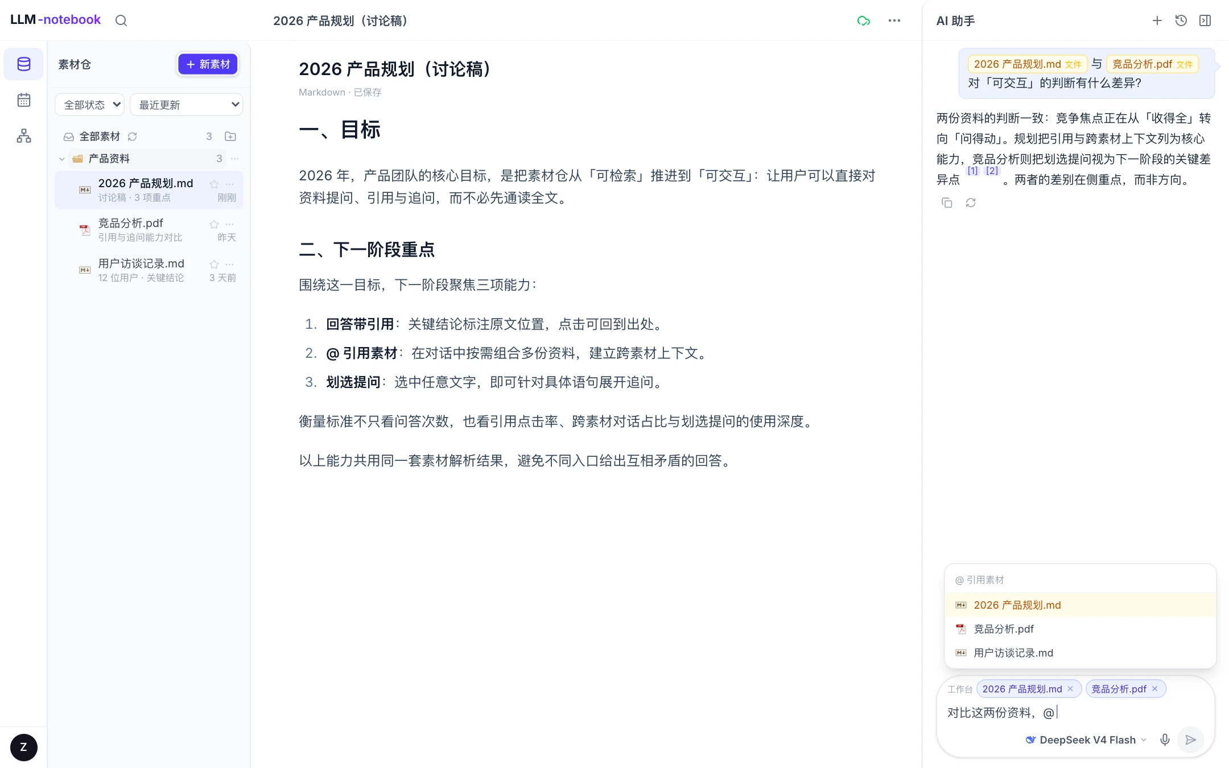Open 用户访谈记录.md in material list
Viewport: 1229px width, 768px height.
[x=149, y=270]
